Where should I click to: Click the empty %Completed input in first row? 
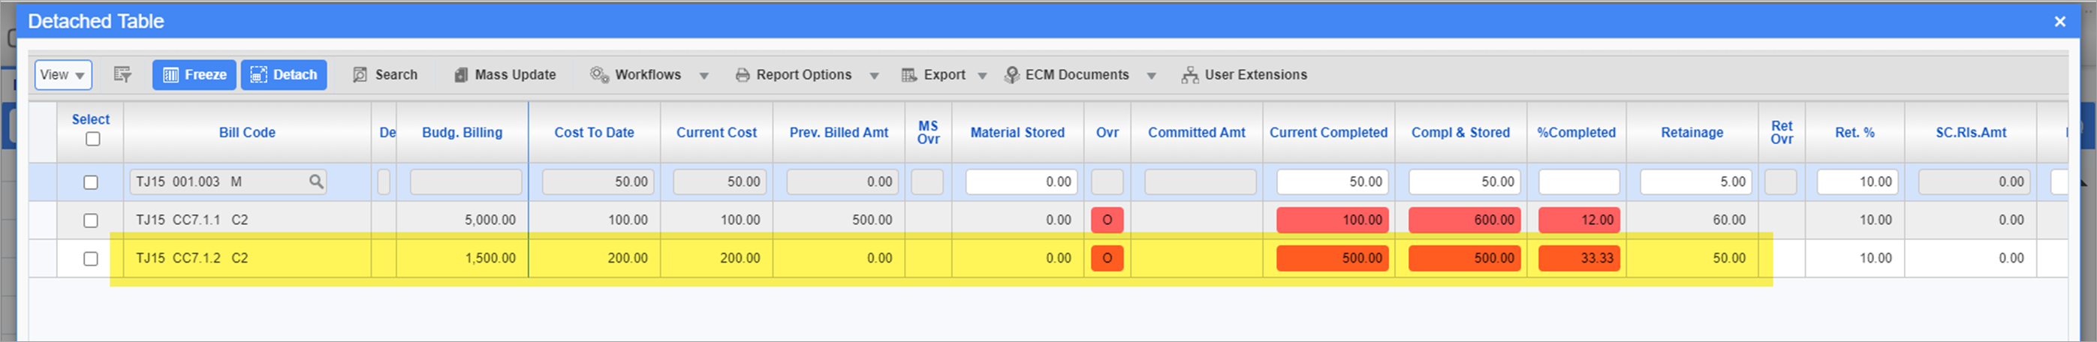tap(1579, 182)
